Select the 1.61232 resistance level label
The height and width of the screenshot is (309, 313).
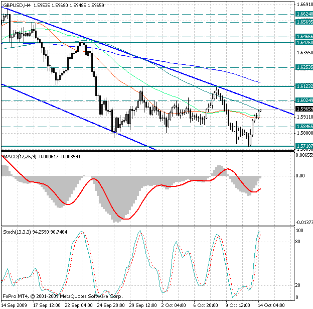point(303,86)
